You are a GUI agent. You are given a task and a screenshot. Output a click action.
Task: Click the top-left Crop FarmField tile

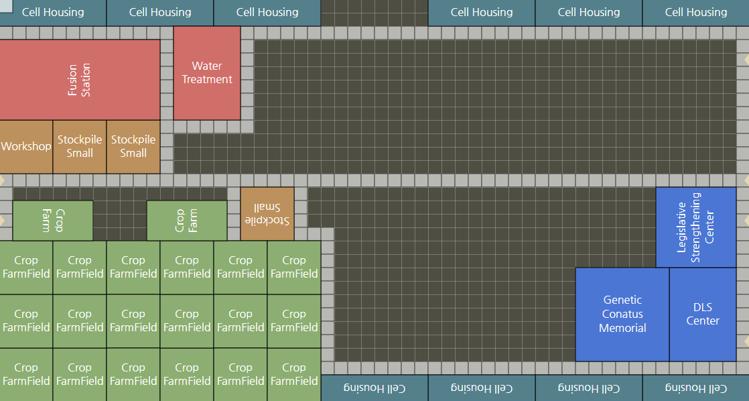coord(26,267)
